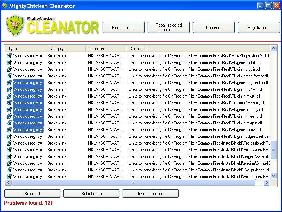The width and height of the screenshot is (282, 212).
Task: Select description ending in pdgenxferfsys
Action: (x=199, y=136)
